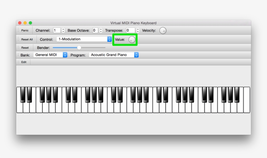Click the Transpose value field
The image size is (267, 158).
click(x=131, y=30)
